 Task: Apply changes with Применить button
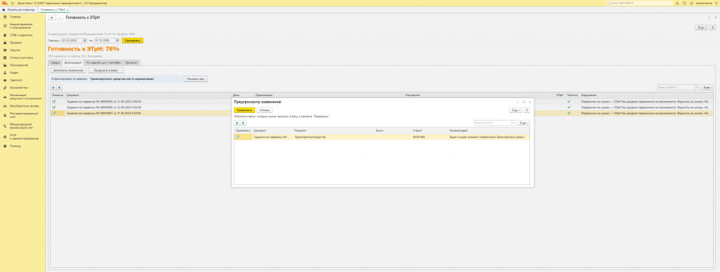[x=244, y=110]
